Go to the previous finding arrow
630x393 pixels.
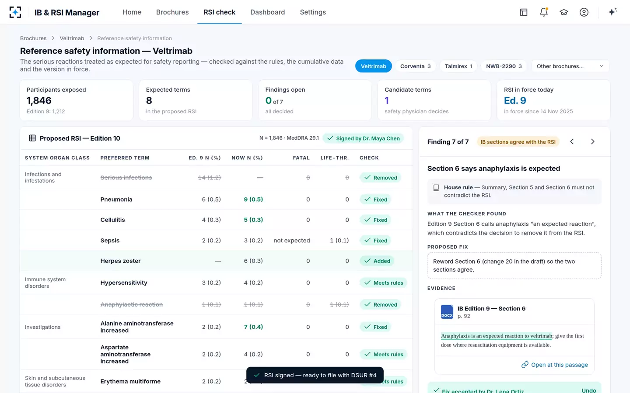point(572,141)
